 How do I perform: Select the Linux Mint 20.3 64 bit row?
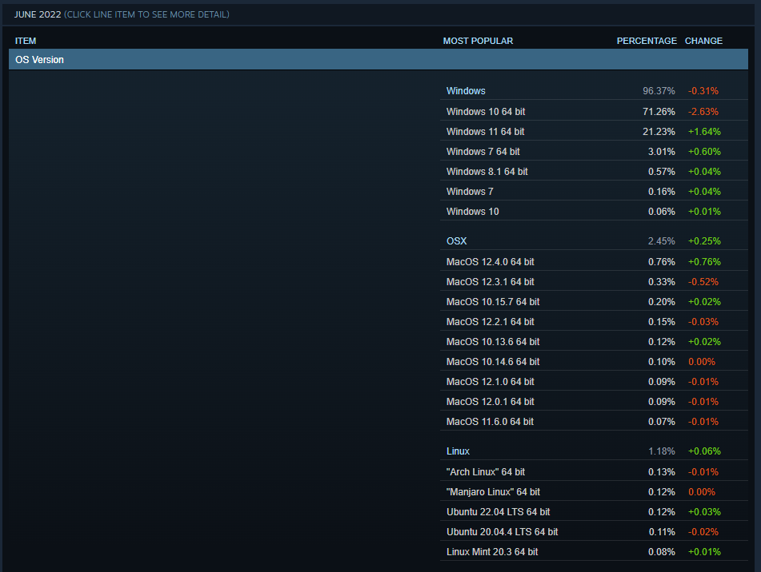[x=594, y=552]
